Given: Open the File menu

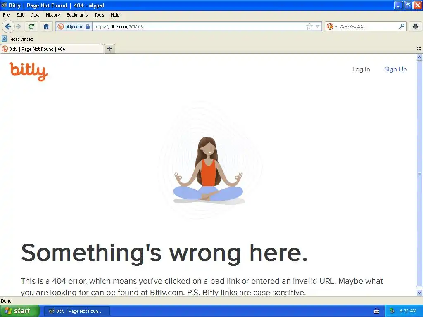Looking at the screenshot, I should tap(6, 15).
